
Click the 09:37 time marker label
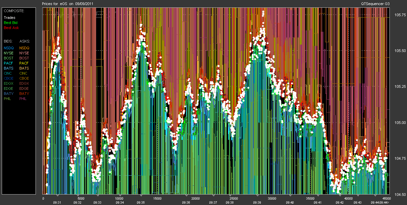coord(213,203)
